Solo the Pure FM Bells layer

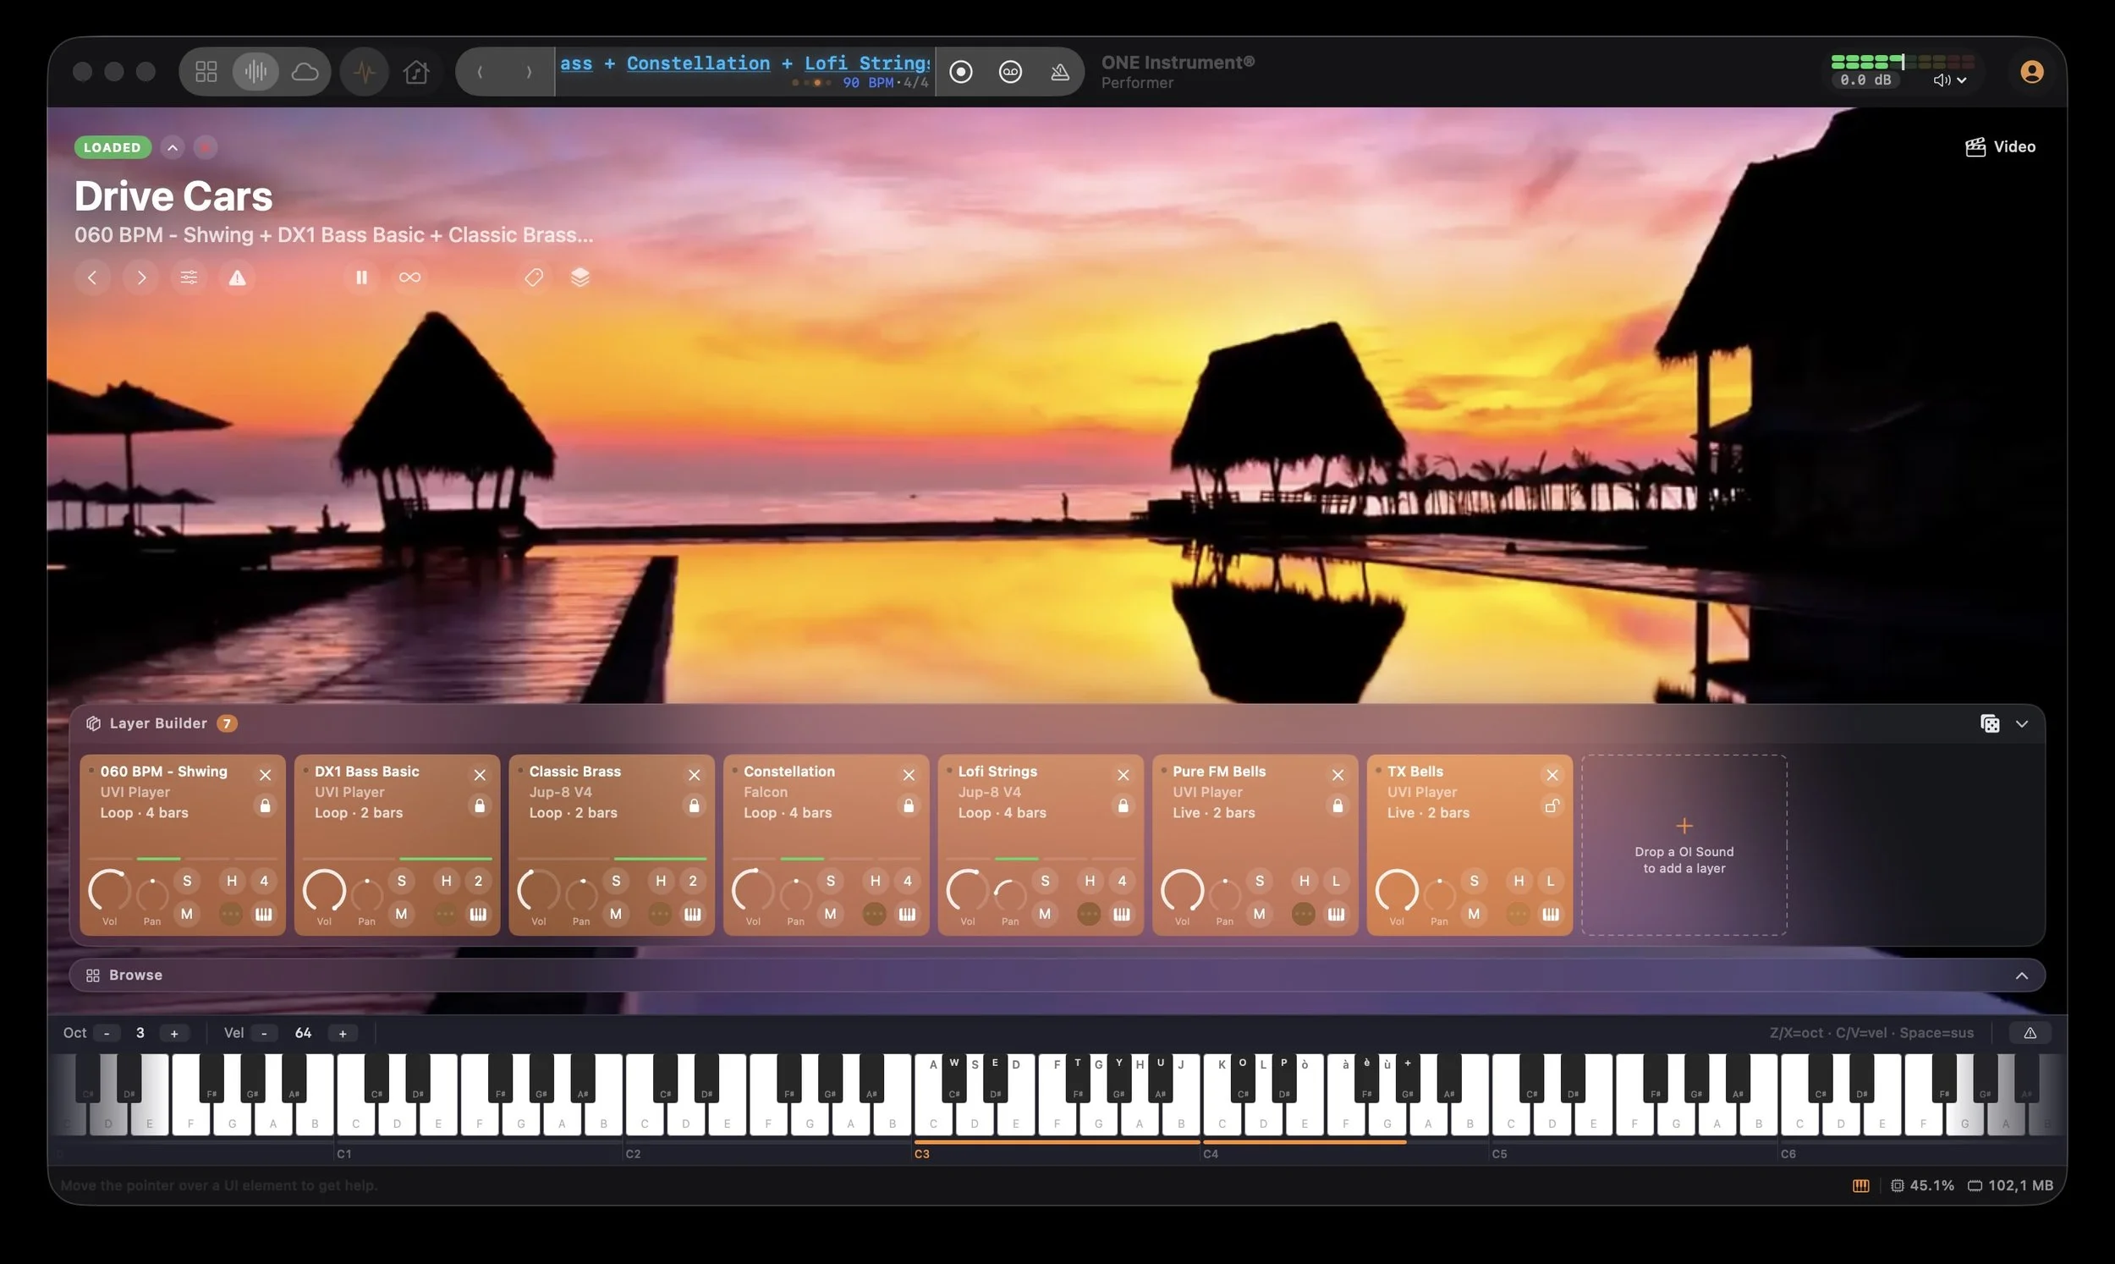(x=1260, y=881)
